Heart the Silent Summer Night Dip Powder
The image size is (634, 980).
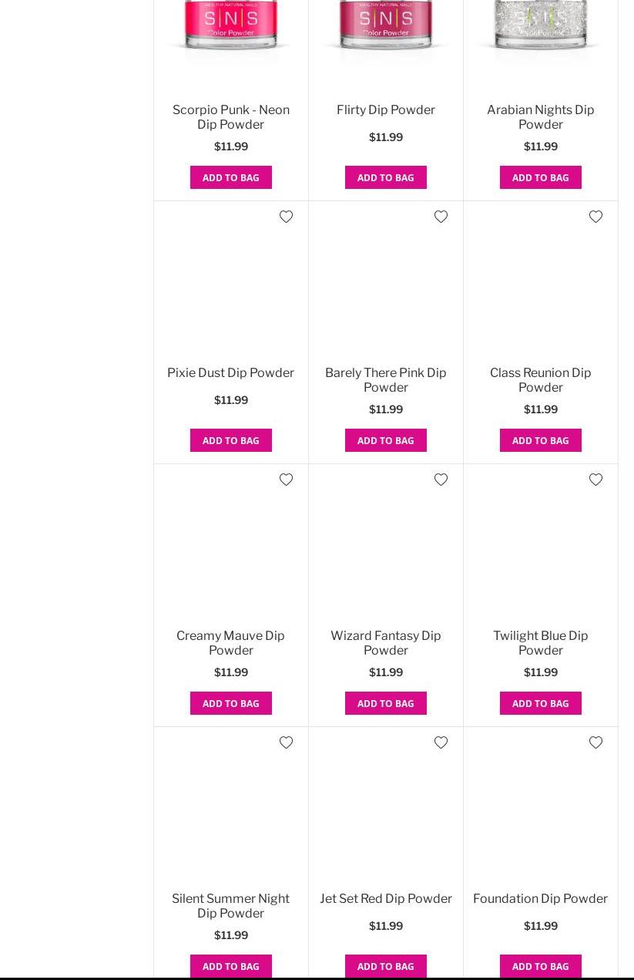pyautogui.click(x=286, y=743)
